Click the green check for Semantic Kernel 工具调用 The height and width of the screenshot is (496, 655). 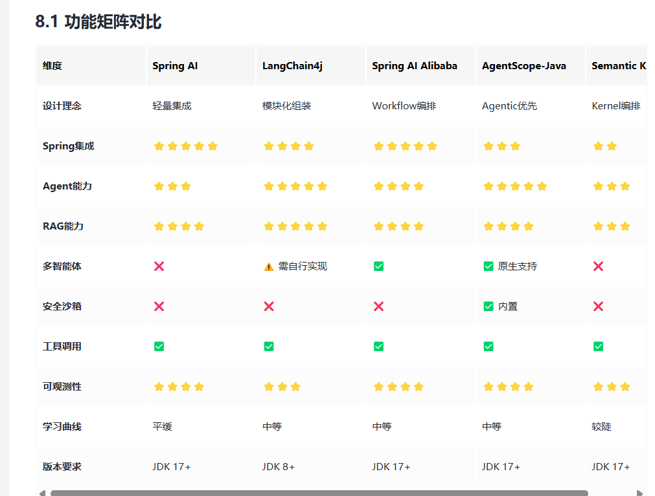click(599, 347)
